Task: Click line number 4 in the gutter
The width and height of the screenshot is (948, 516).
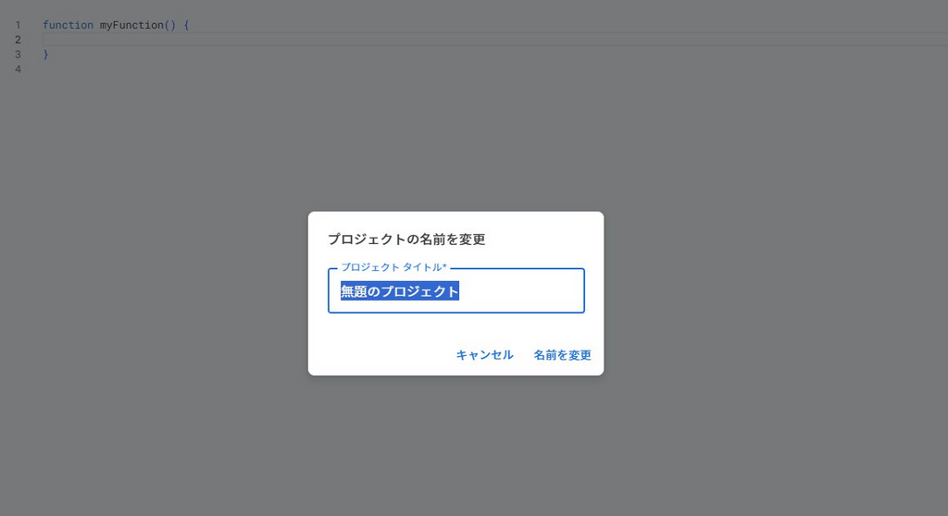Action: [x=19, y=68]
